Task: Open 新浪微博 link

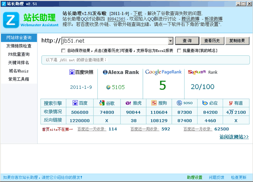Action: 214,19
